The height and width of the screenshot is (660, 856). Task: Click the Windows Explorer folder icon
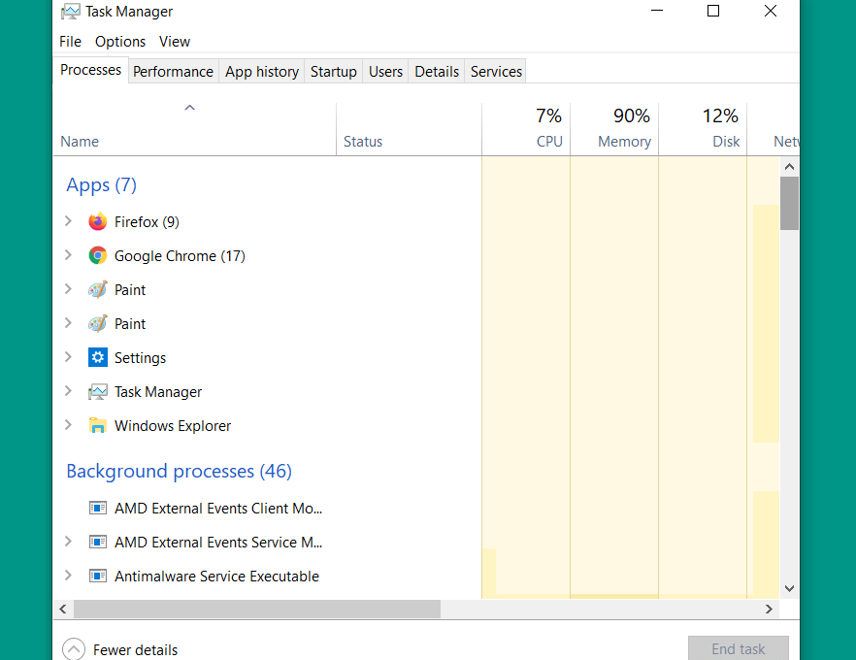pyautogui.click(x=98, y=426)
